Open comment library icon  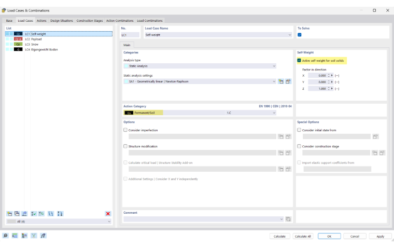[288, 219]
